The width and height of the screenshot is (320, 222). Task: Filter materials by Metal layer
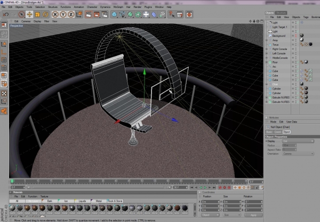pyautogui.click(x=99, y=201)
